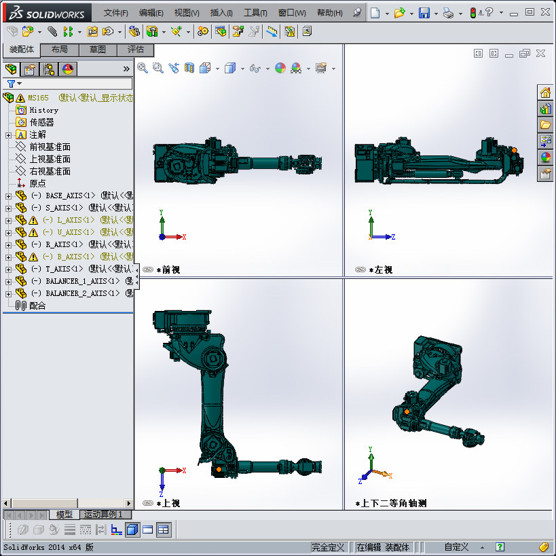This screenshot has height=556, width=556.
Task: Open the View Orientation dropdown arrow
Action: pos(217,69)
